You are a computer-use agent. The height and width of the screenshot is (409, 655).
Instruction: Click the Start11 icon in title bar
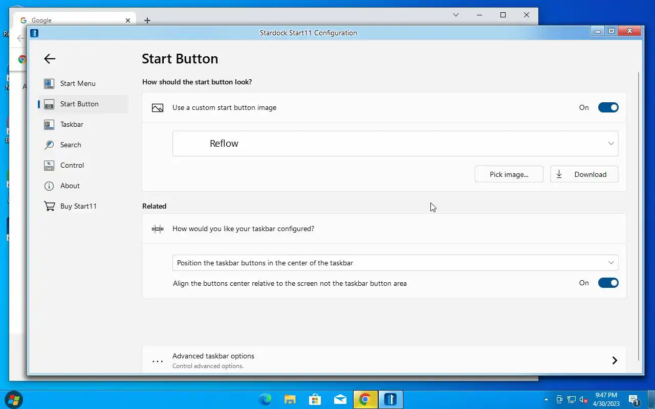(x=34, y=33)
